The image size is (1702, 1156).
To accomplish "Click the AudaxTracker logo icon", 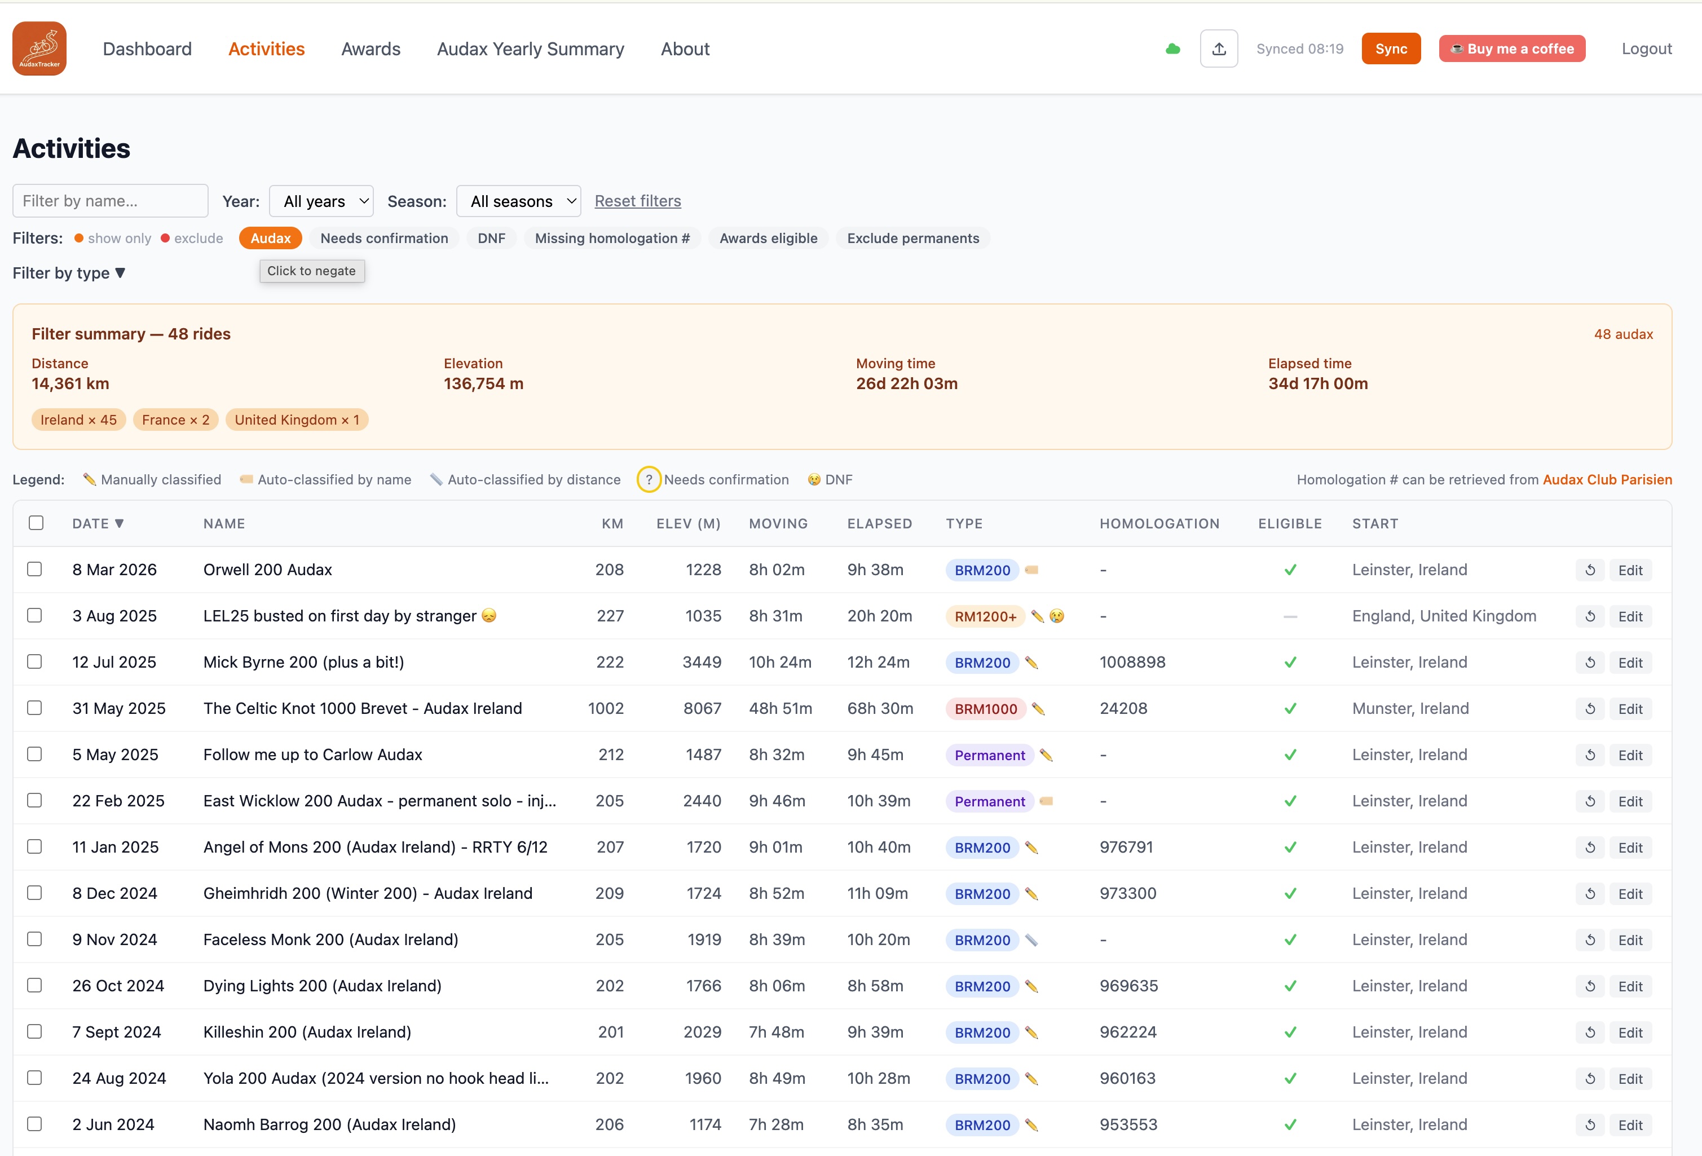I will pyautogui.click(x=39, y=48).
